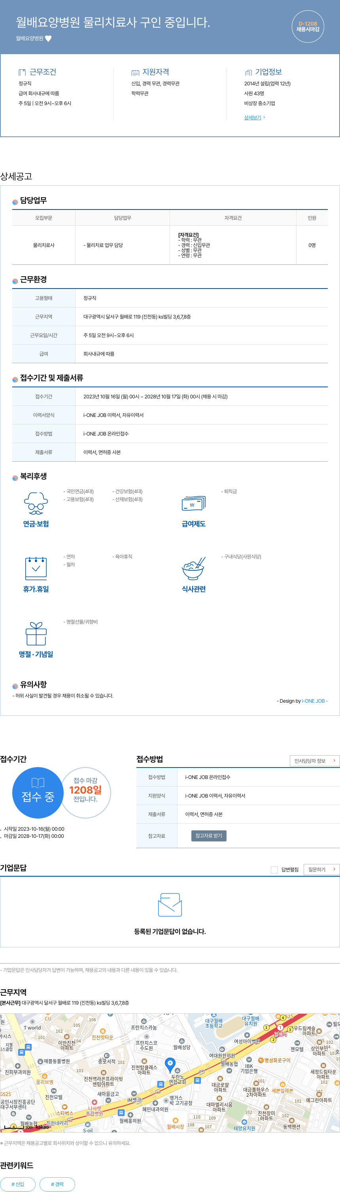The image size is (340, 1192).
Task: Click the 0명 headcount cell
Action: coord(312,245)
